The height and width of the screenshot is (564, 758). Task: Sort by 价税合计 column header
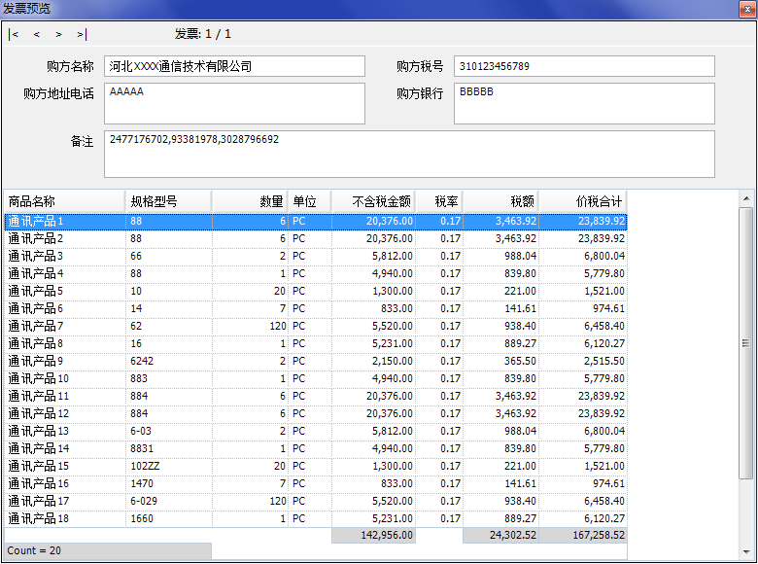pyautogui.click(x=583, y=201)
